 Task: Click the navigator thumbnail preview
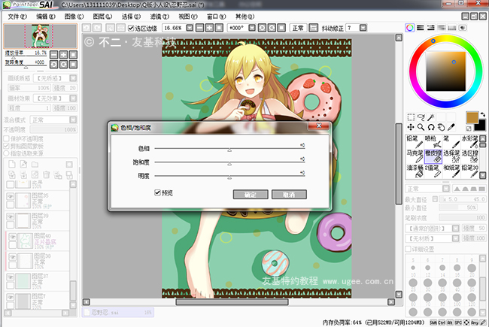(x=40, y=36)
